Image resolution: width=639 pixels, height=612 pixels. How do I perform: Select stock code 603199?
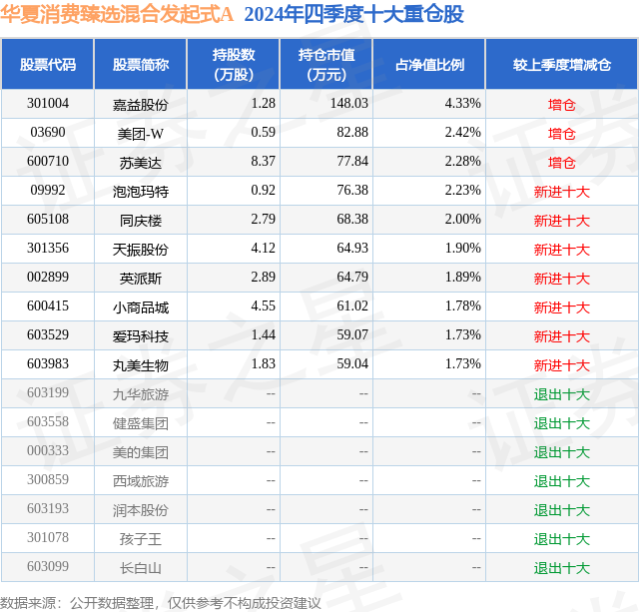48,392
